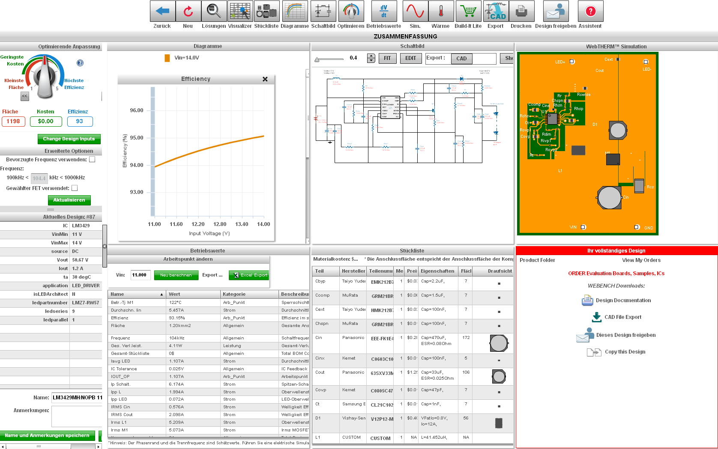Click Name und Anmerkungen speichern button
This screenshot has width=718, height=449.
click(47, 436)
